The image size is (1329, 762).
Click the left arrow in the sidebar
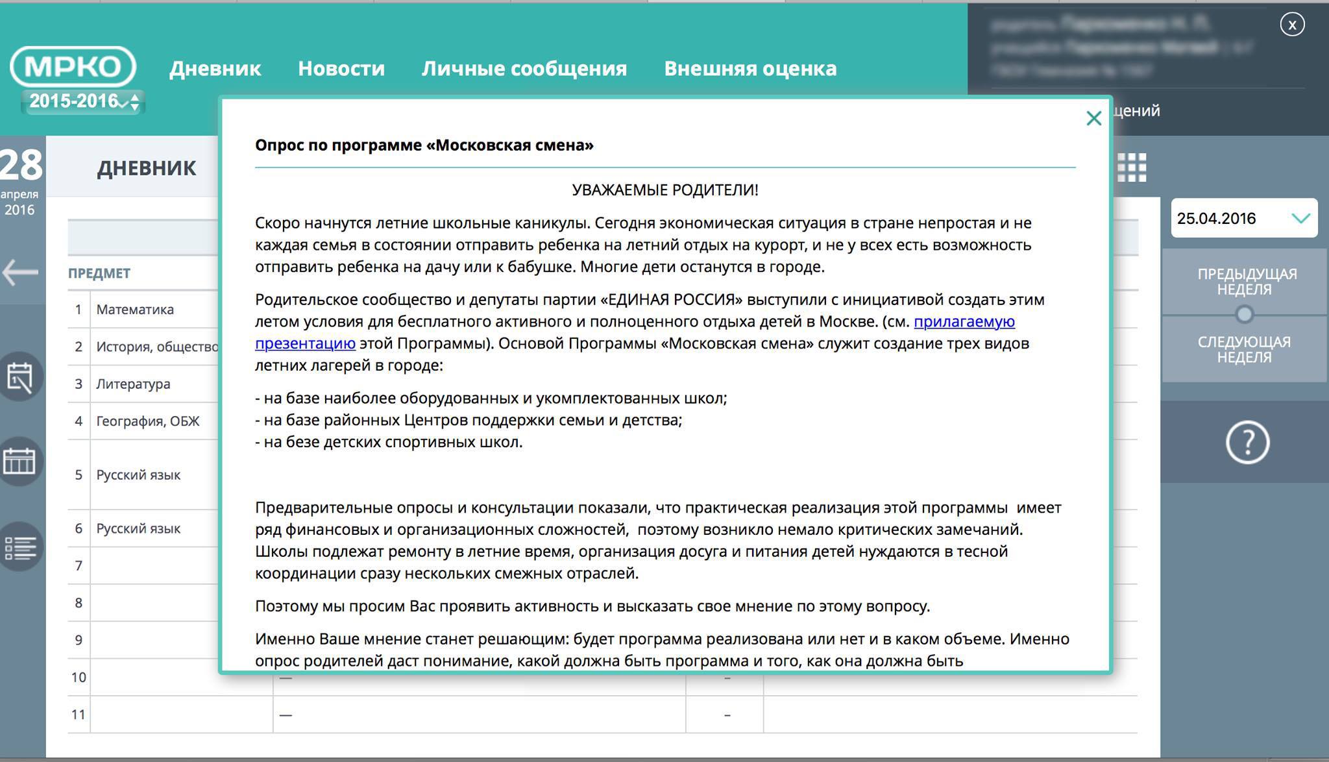coord(20,272)
